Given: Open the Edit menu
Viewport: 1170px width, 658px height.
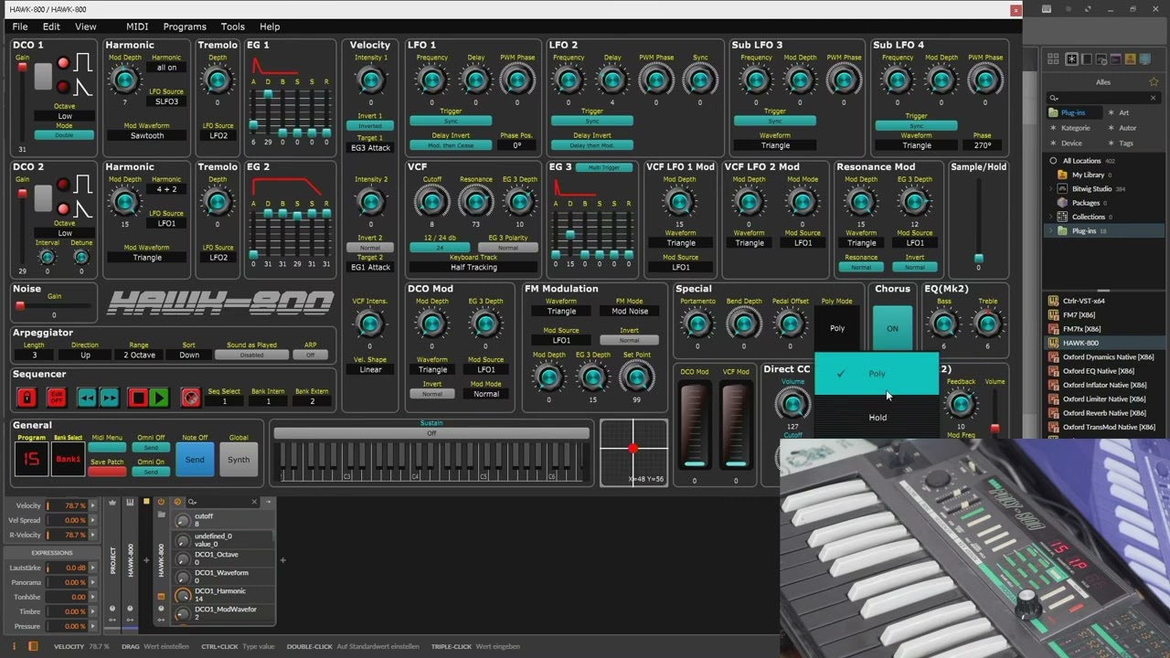Looking at the screenshot, I should [51, 27].
